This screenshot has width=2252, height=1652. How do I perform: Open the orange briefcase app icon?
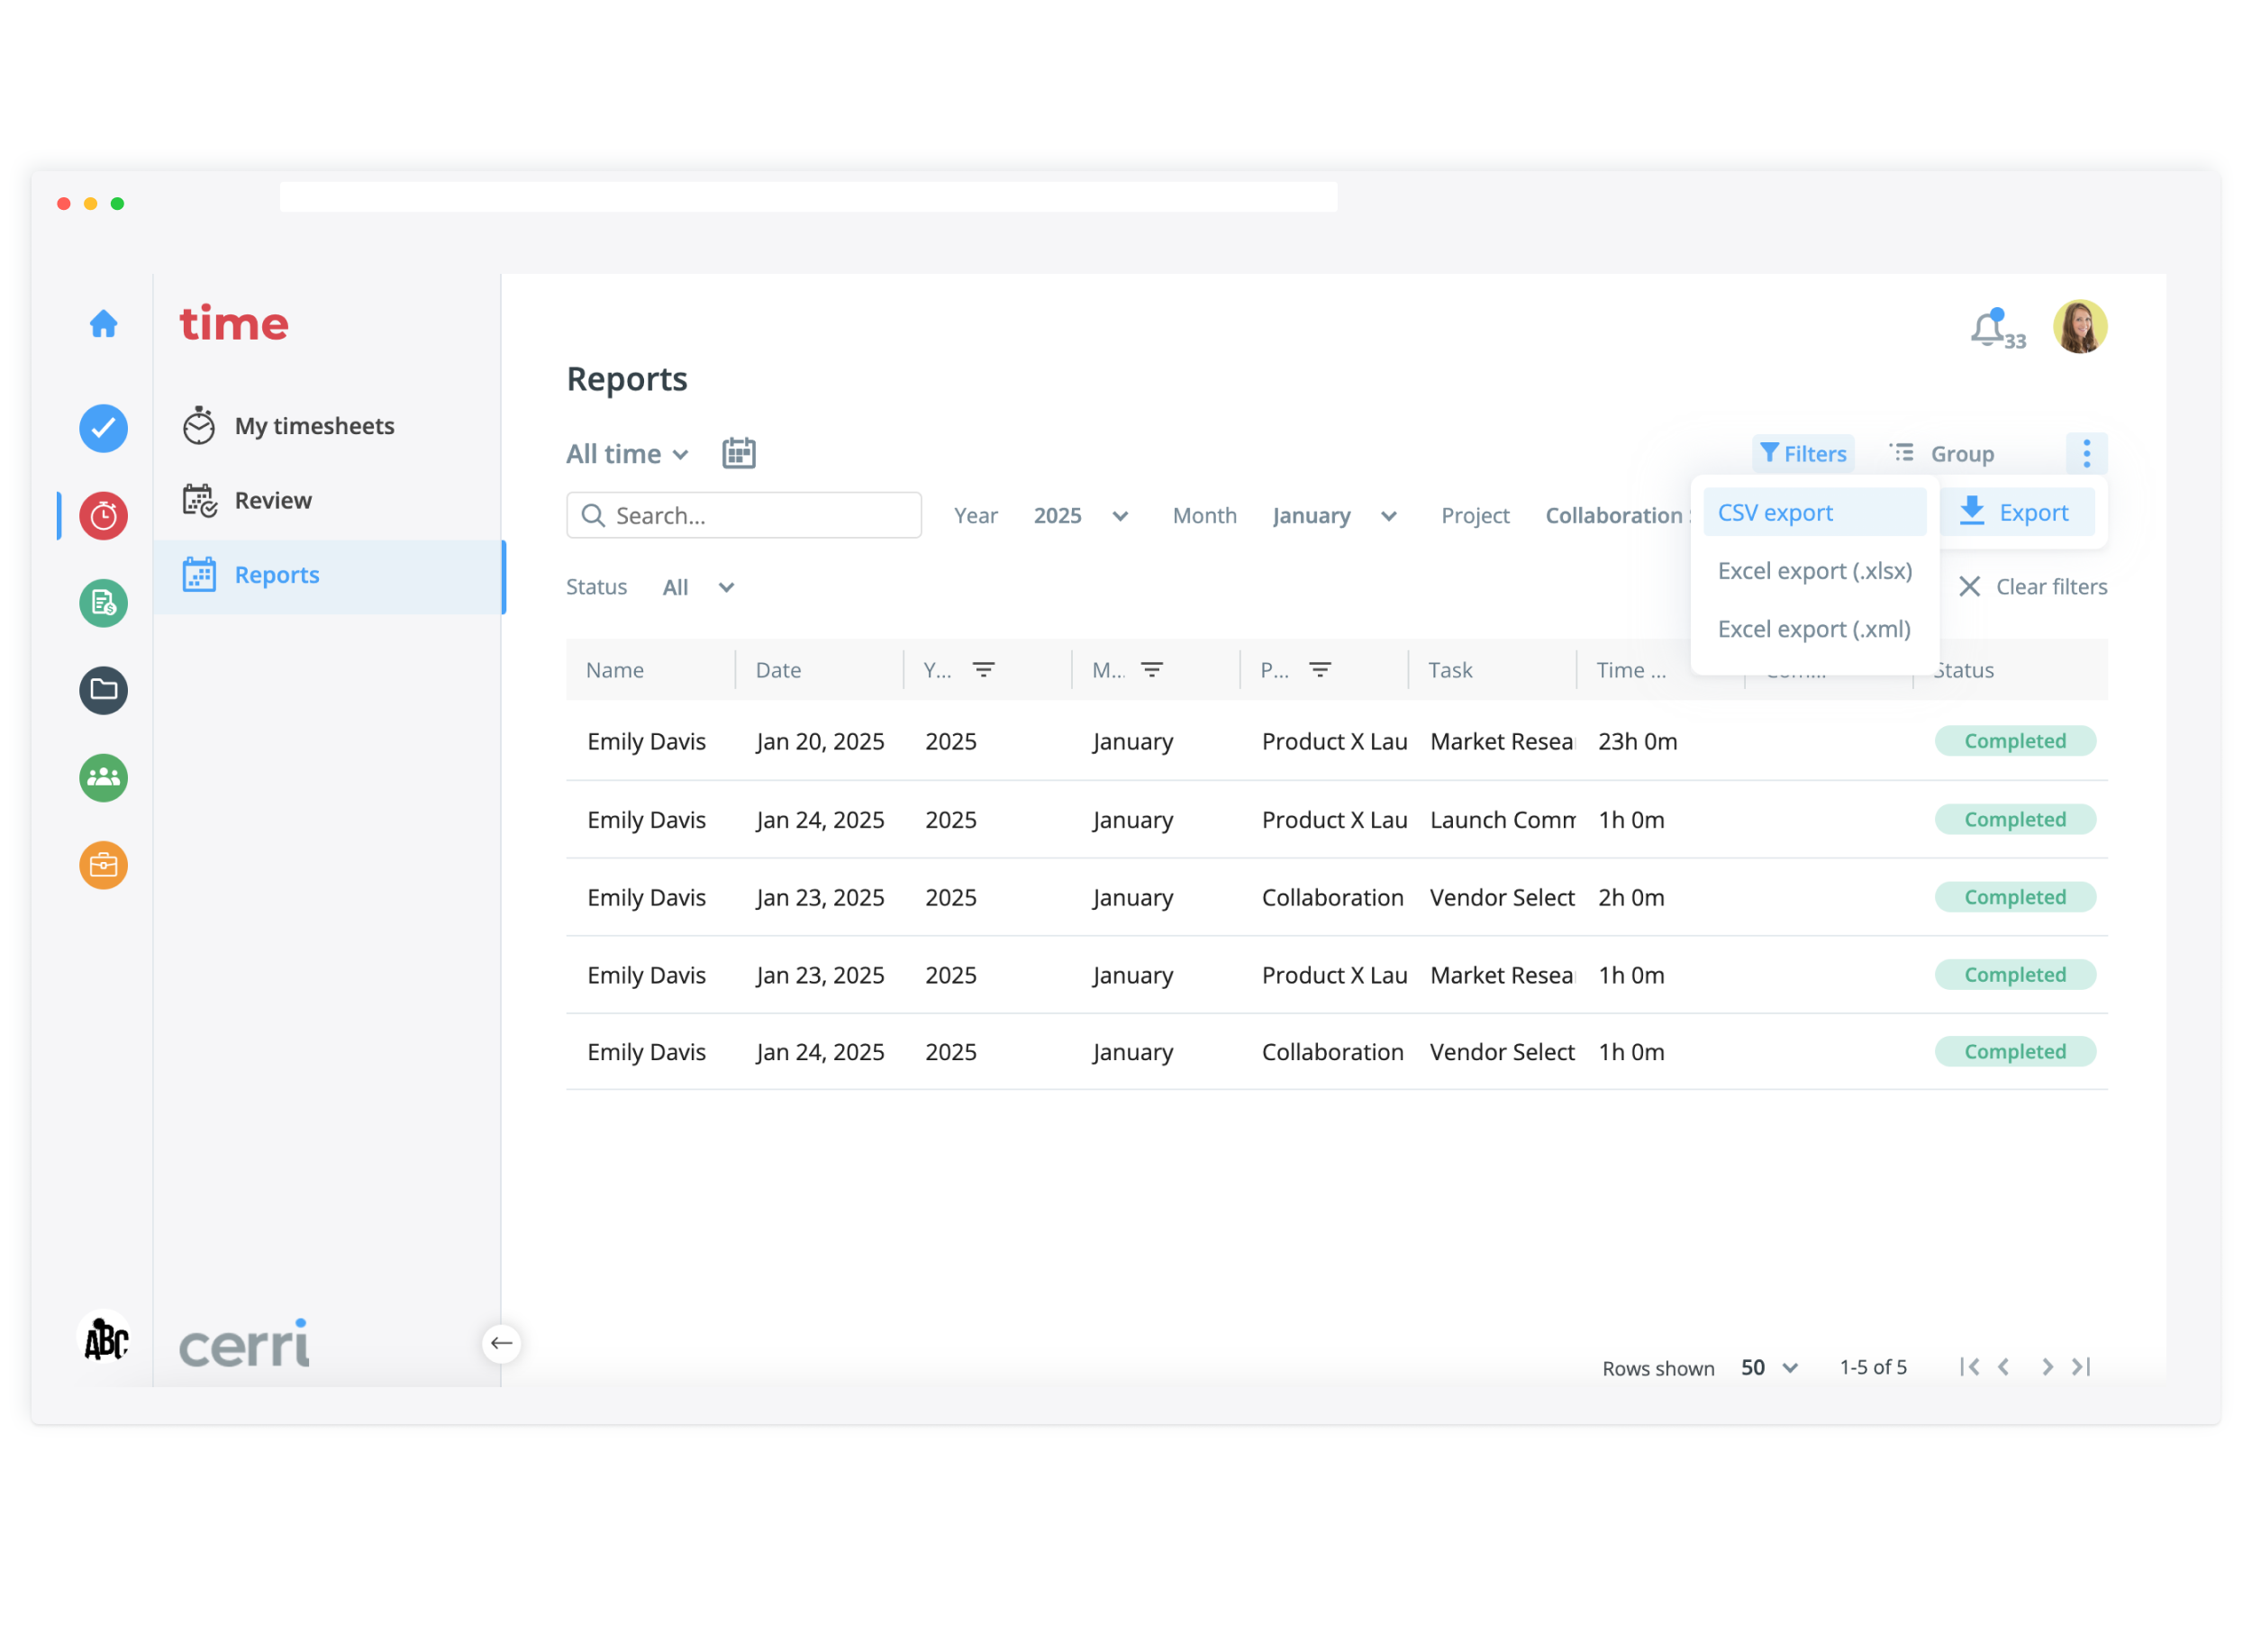point(104,865)
